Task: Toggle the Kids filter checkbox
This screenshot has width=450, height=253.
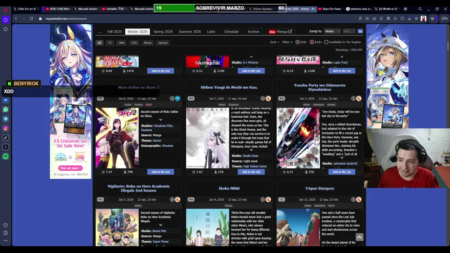Action: point(297,42)
